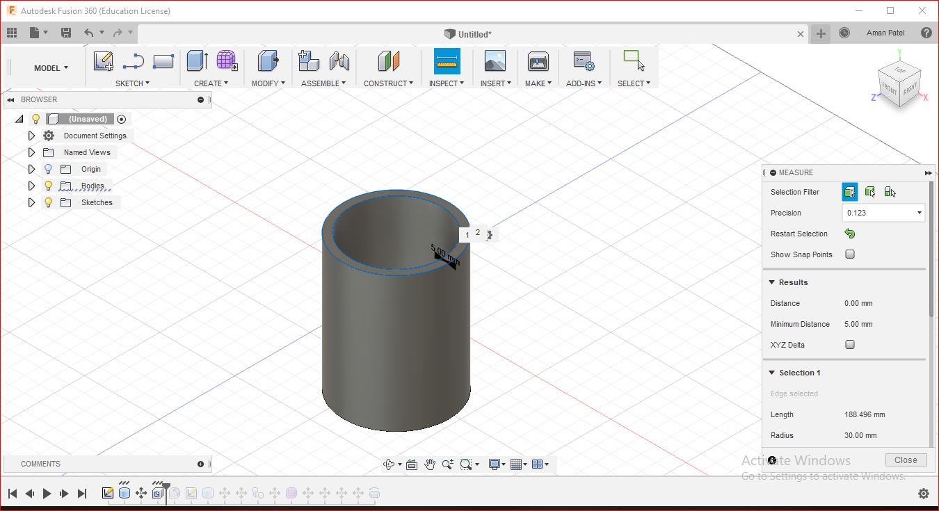Select the Create Form tool
The width and height of the screenshot is (939, 511).
[227, 61]
